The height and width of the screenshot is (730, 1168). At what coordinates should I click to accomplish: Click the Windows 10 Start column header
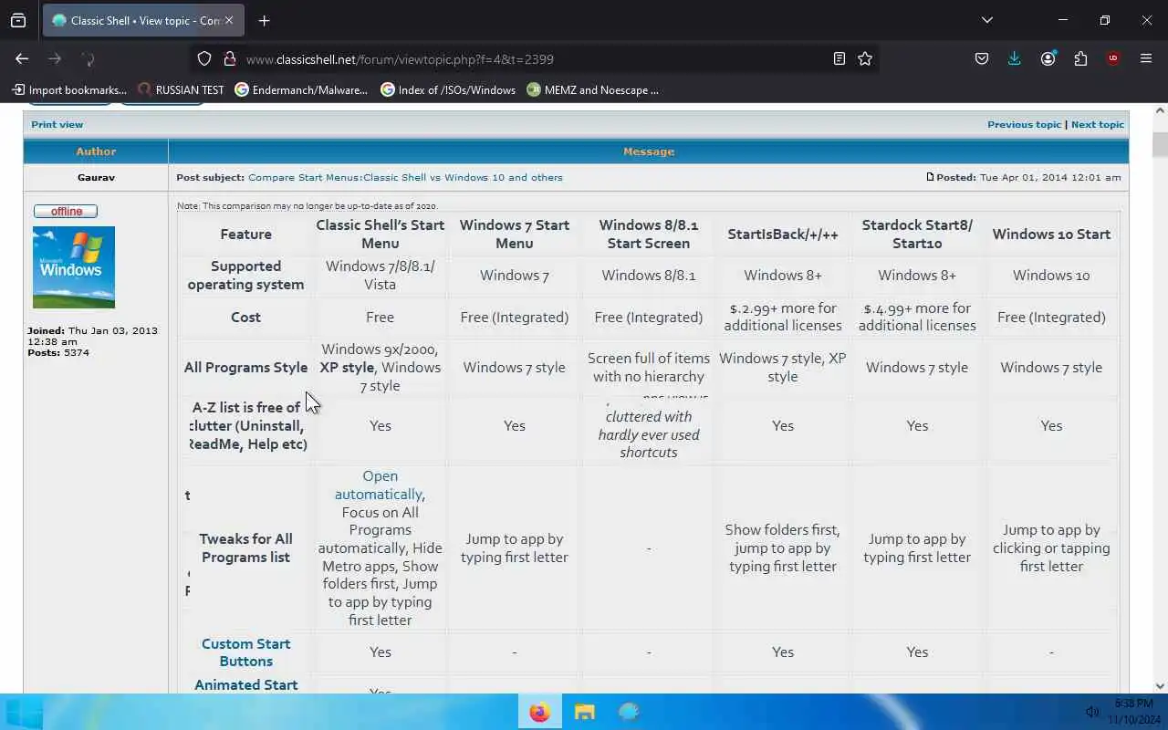[x=1051, y=235]
